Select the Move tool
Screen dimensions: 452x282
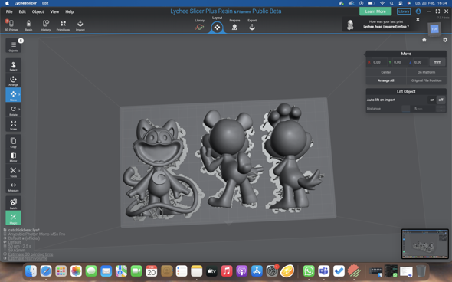[x=13, y=95]
